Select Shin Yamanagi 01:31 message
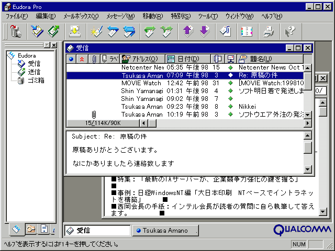 pyautogui.click(x=185, y=91)
